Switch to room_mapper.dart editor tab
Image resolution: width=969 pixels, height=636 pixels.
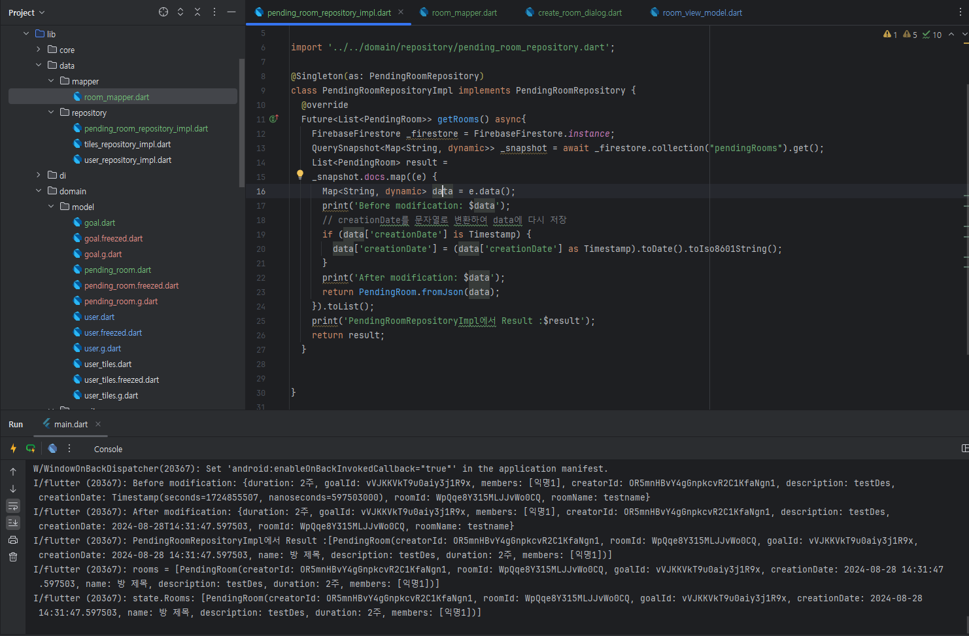pos(458,12)
